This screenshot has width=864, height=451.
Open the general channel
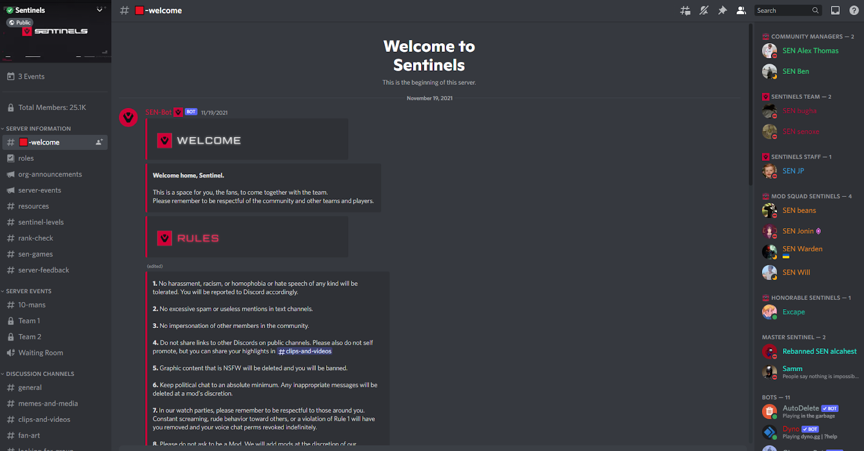coord(55,387)
